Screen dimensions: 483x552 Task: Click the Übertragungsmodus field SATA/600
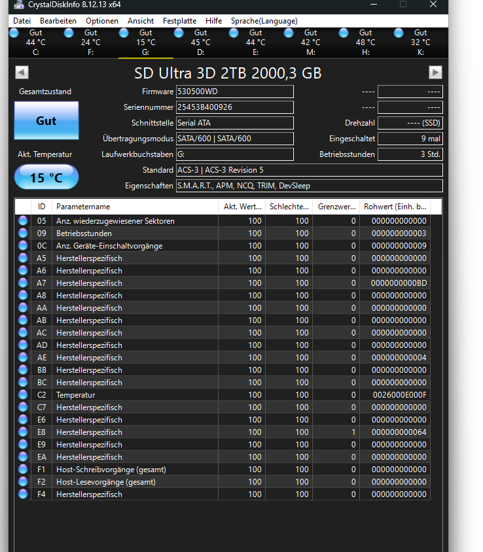(x=235, y=139)
